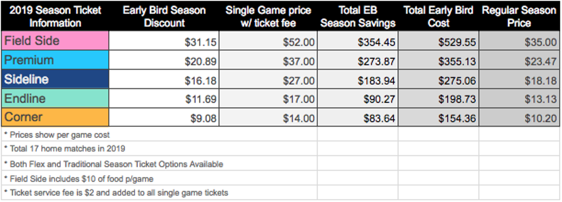
Task: Select the $183.94 Sideline savings cell
Action: coord(358,79)
